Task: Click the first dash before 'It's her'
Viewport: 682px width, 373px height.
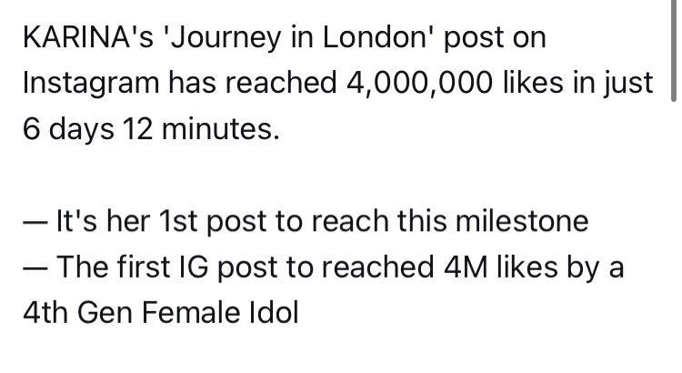Action: point(35,222)
